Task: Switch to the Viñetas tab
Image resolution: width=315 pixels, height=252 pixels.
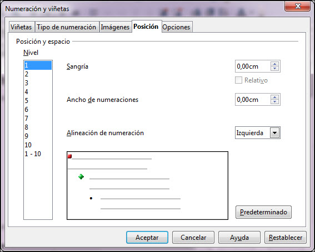Action: [21, 27]
